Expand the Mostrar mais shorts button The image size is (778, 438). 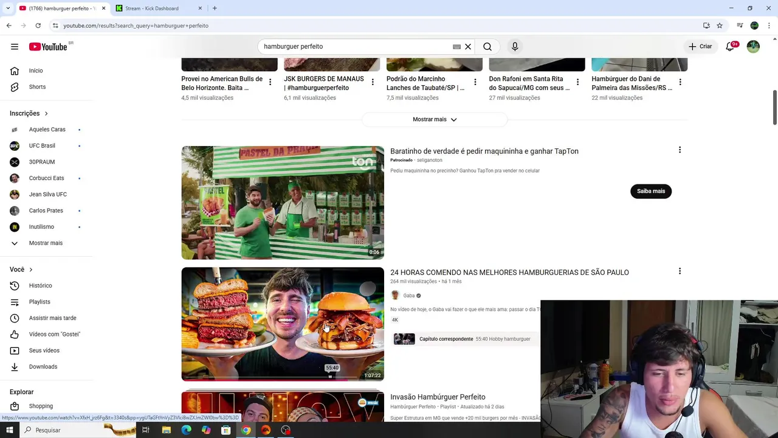click(435, 120)
